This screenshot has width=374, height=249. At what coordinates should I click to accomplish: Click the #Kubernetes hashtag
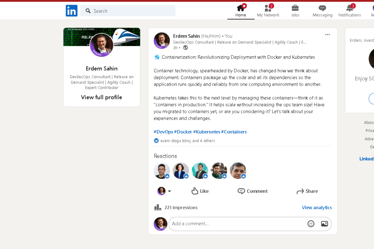(x=207, y=132)
